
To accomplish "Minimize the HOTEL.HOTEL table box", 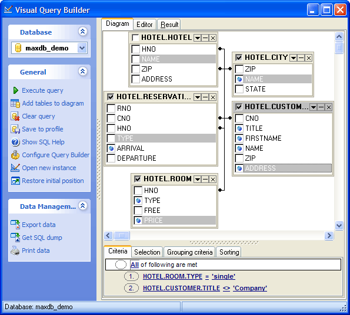I will (205, 38).
